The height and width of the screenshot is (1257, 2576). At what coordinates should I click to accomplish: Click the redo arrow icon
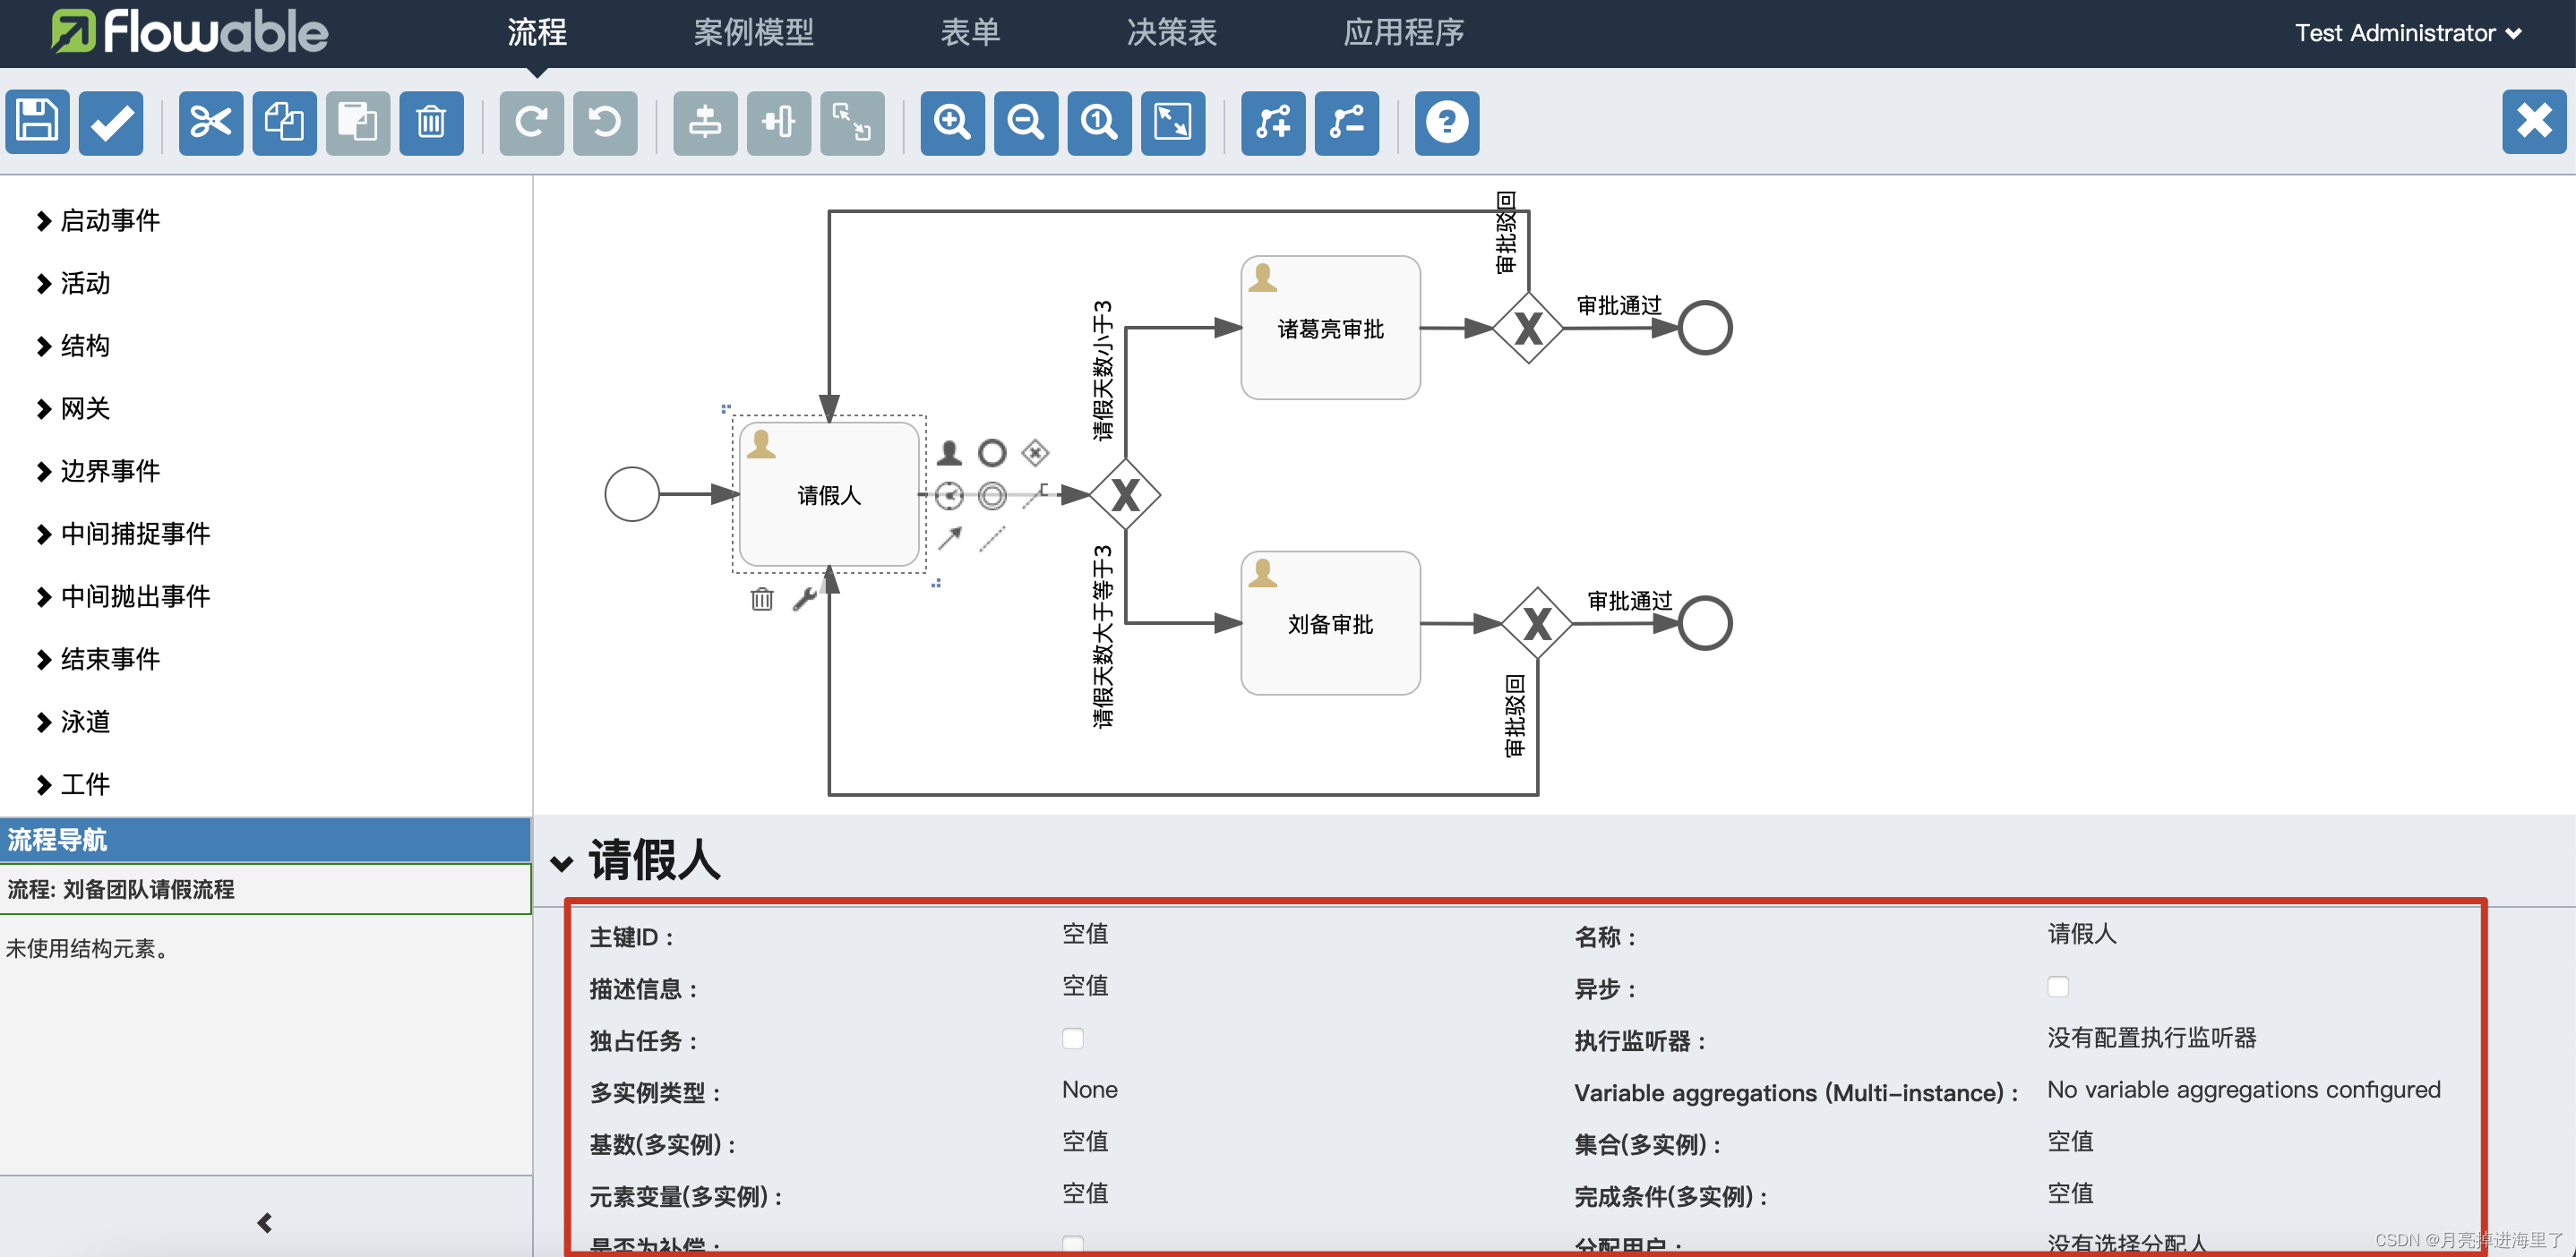(532, 122)
